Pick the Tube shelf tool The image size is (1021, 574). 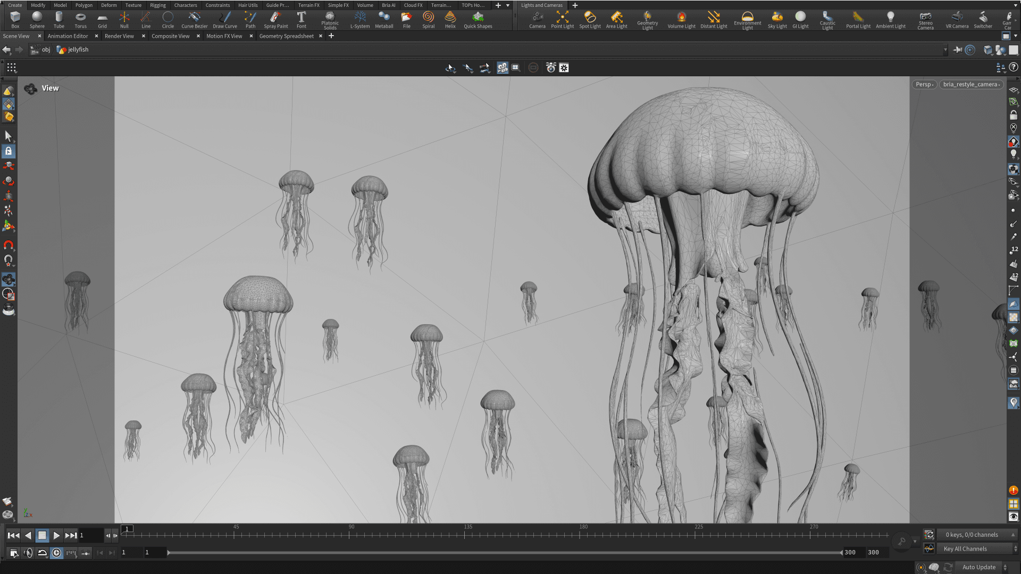tap(58, 20)
